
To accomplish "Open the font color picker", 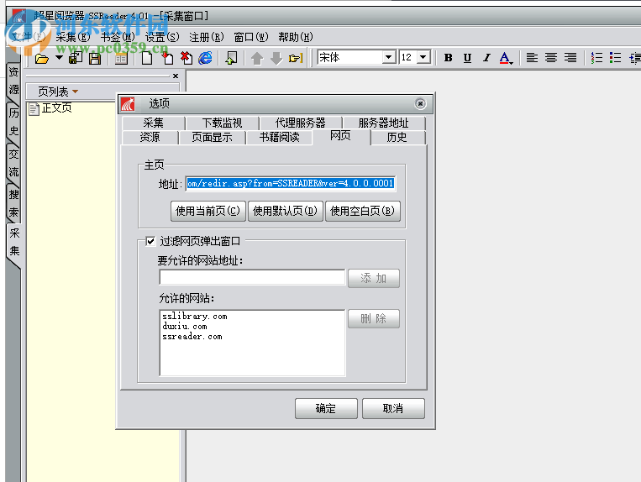I will (506, 58).
